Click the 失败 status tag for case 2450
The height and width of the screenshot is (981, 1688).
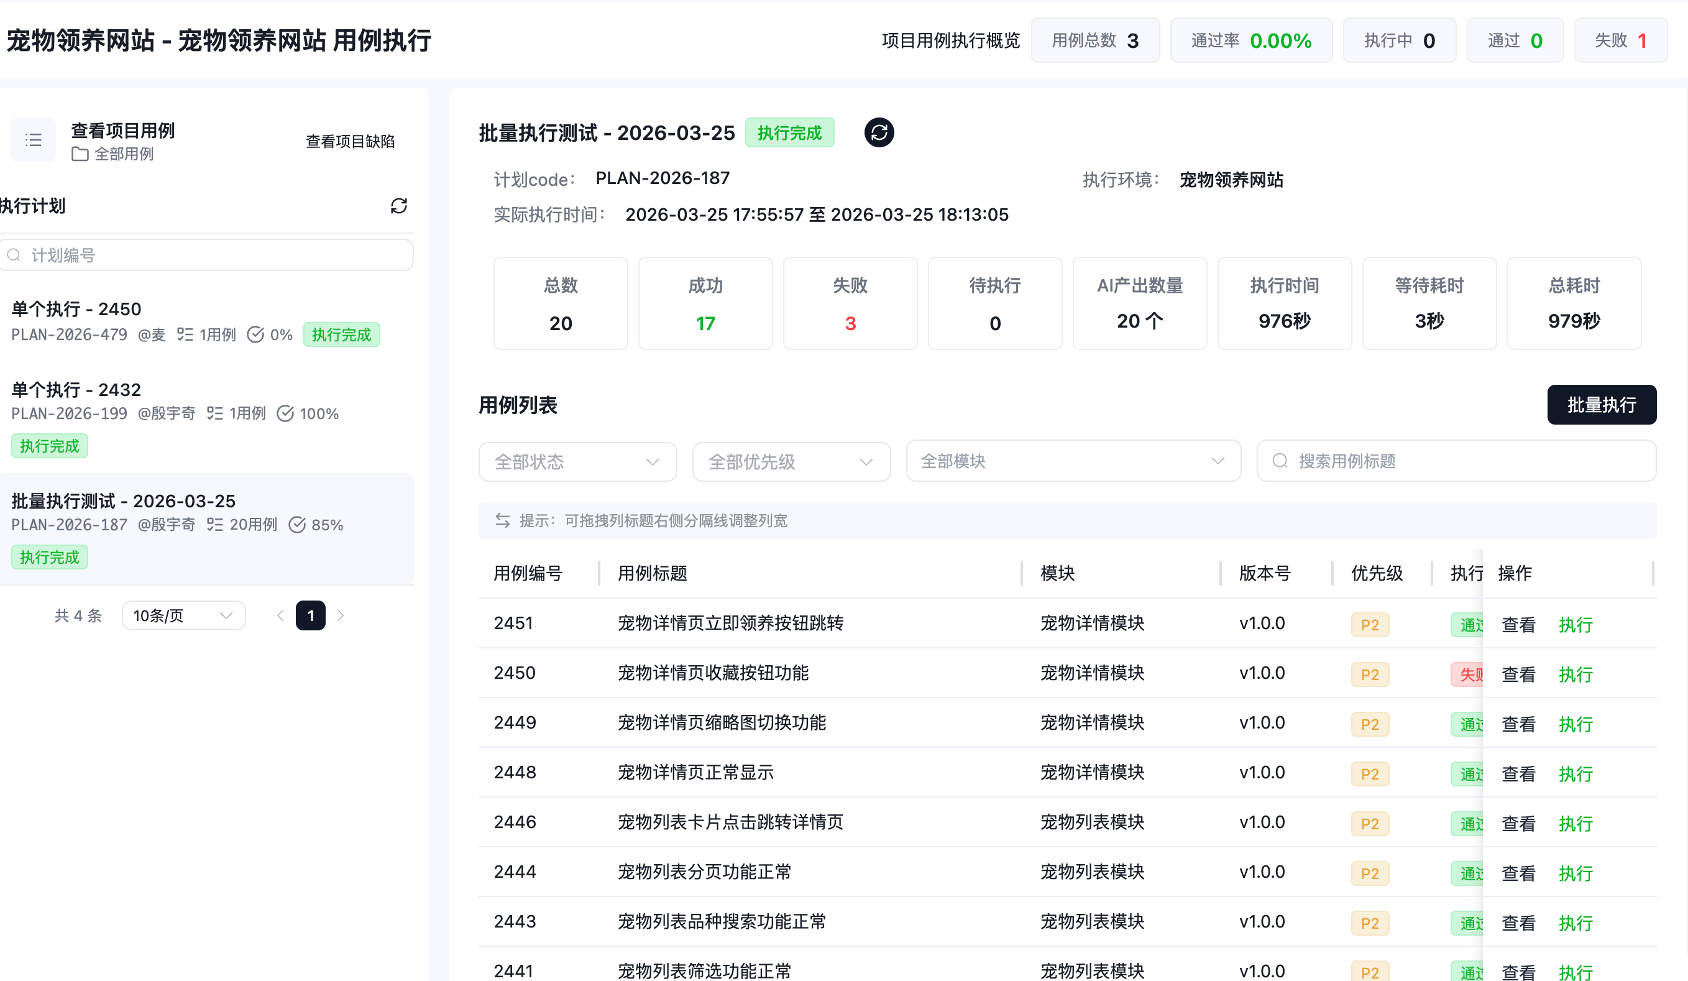pos(1467,674)
